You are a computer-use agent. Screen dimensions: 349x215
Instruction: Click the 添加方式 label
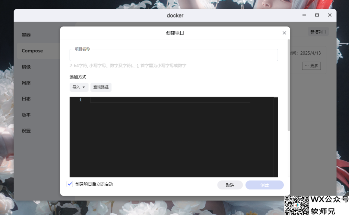coord(78,77)
